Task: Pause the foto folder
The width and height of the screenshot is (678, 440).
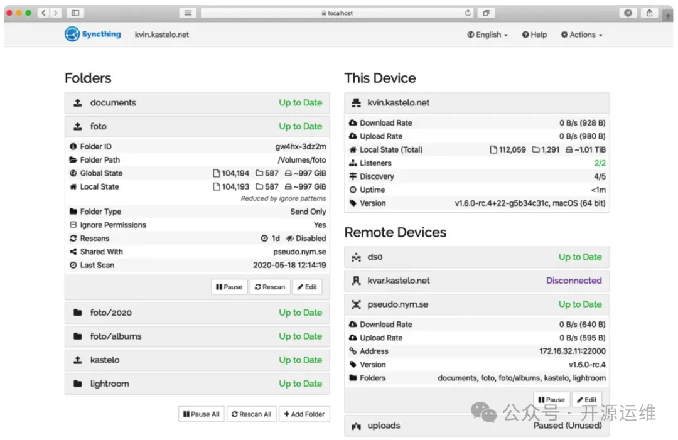Action: click(229, 287)
